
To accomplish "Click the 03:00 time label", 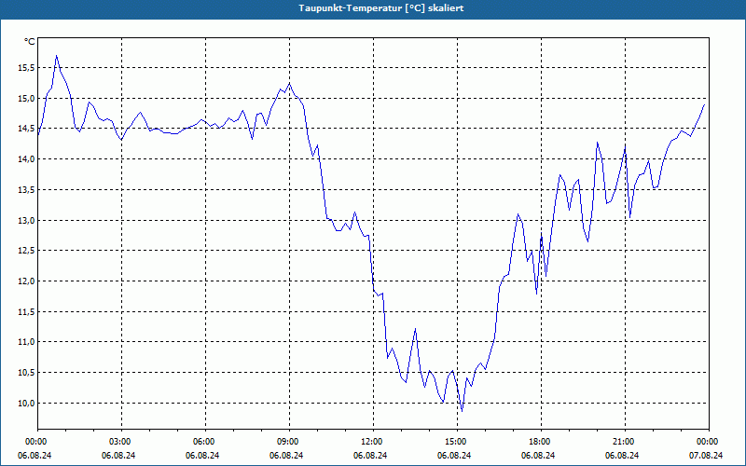I will [122, 441].
